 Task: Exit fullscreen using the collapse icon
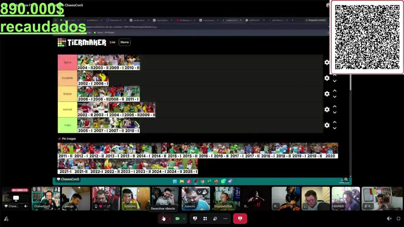pos(398,218)
